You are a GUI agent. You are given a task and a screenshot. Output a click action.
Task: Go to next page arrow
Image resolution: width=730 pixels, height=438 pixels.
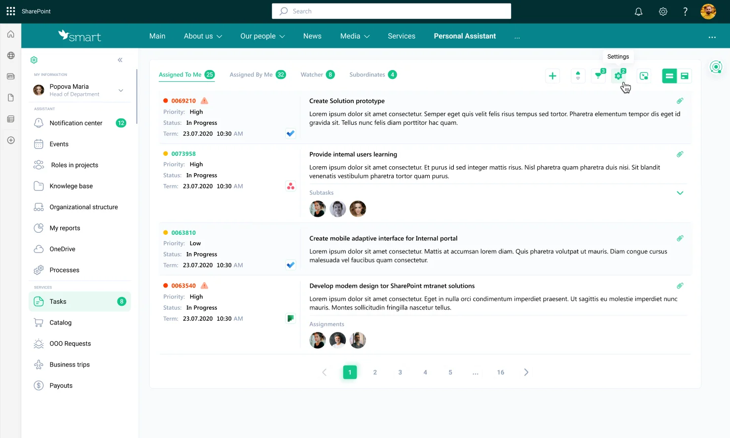[x=526, y=372]
